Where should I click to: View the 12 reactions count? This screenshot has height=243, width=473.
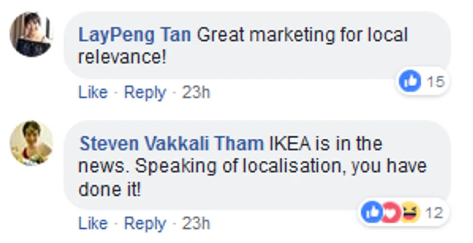434,213
